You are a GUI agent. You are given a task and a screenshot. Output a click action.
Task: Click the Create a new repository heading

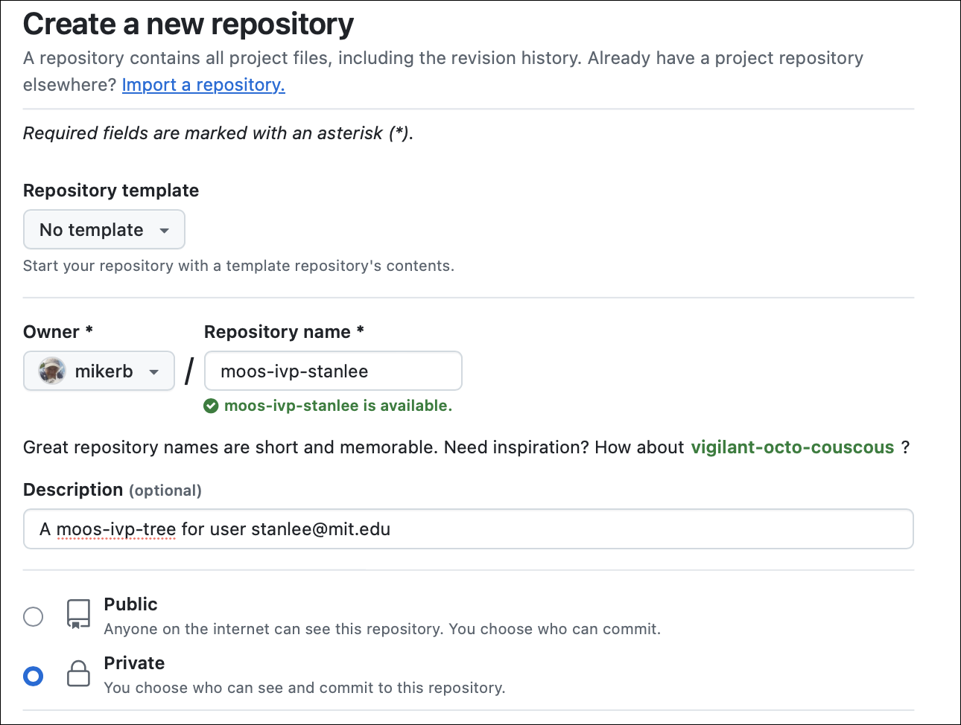(x=188, y=25)
